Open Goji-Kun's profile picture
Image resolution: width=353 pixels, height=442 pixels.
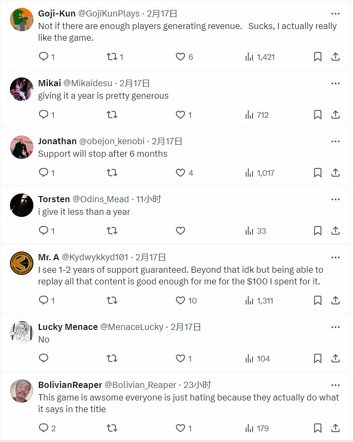pos(22,19)
